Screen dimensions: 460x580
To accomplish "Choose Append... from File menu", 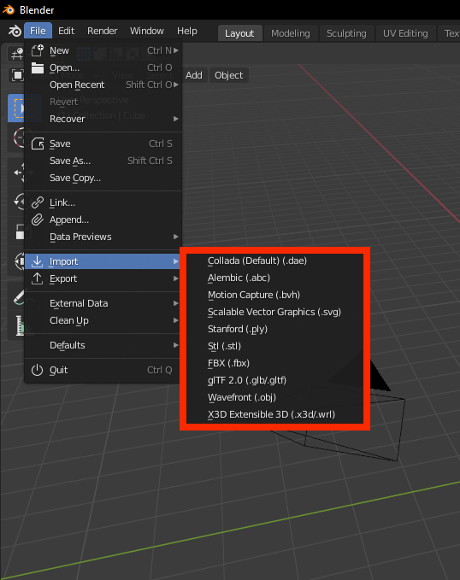I will [103, 220].
